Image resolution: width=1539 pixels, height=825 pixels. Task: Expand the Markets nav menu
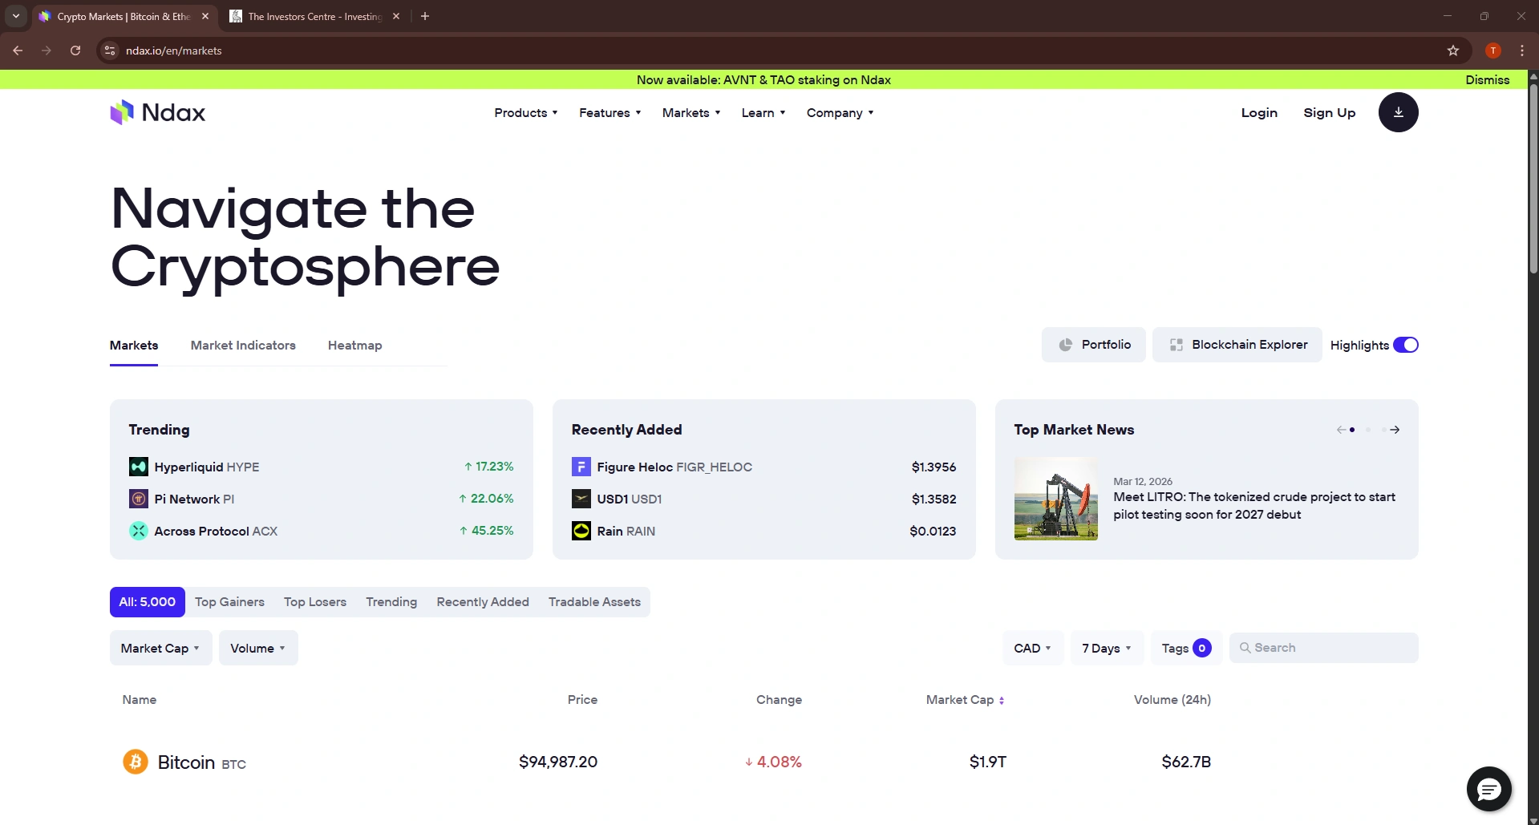click(x=691, y=113)
